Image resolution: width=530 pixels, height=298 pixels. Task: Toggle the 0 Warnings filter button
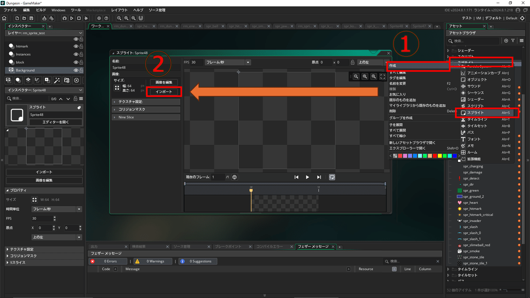[x=152, y=261]
